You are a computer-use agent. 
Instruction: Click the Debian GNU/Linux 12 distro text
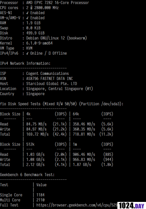pyautogui.click(x=57, y=38)
